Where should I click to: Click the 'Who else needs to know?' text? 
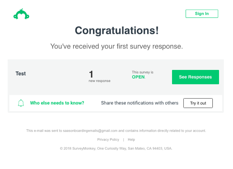coord(57,103)
